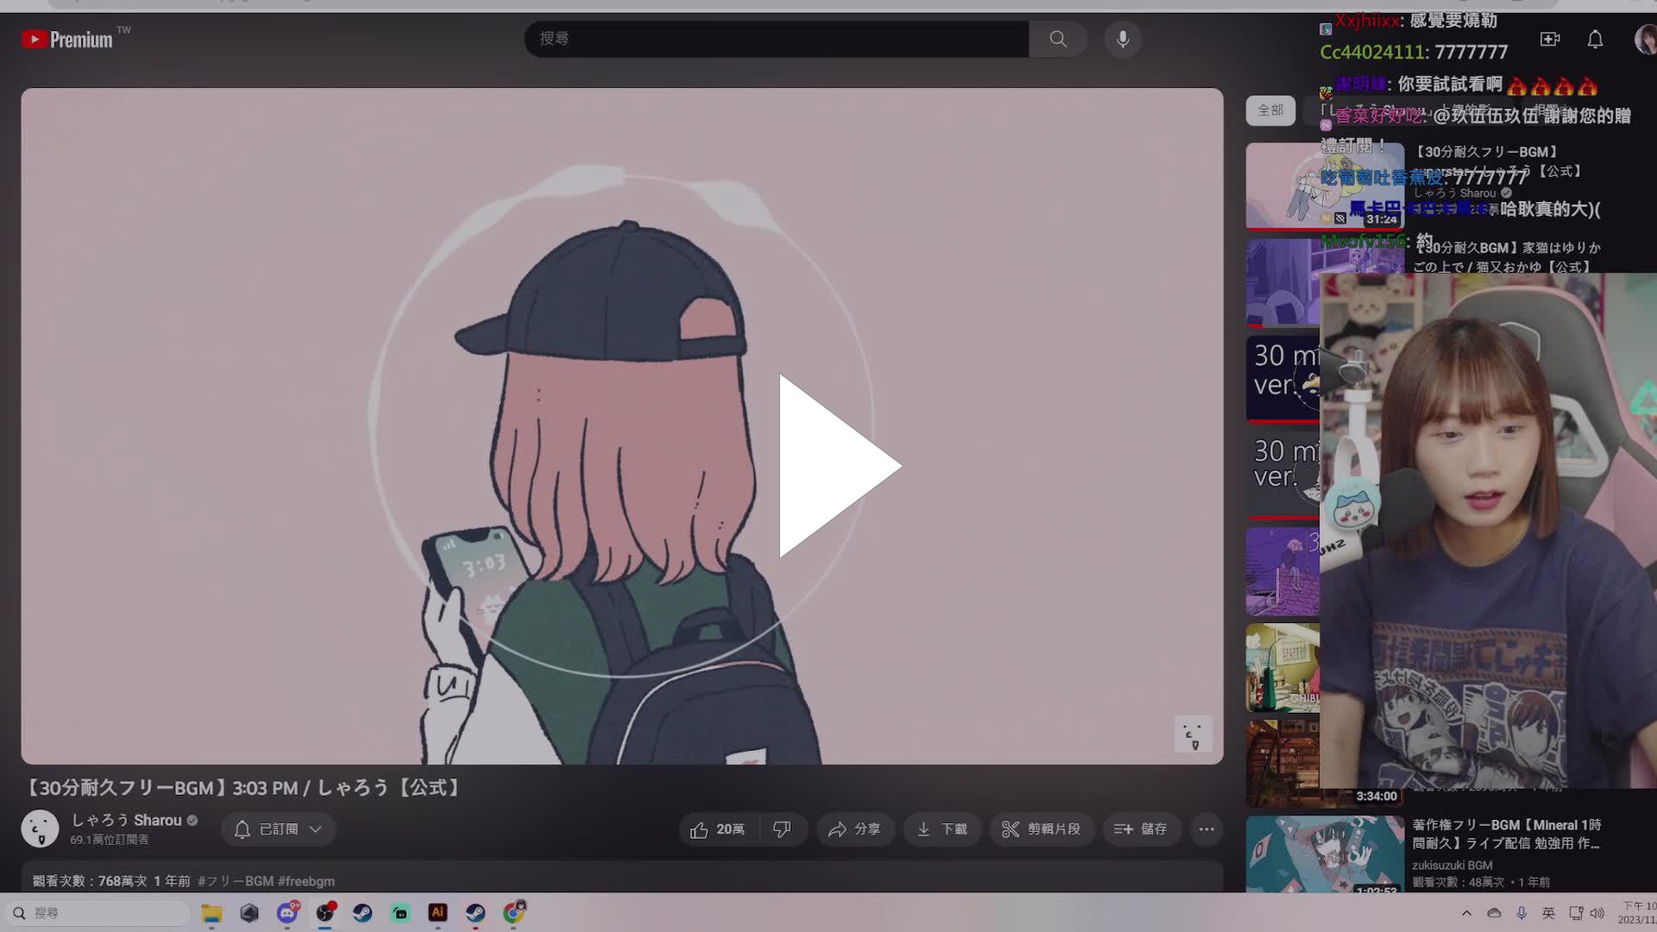Click the 分享 share button

point(855,828)
